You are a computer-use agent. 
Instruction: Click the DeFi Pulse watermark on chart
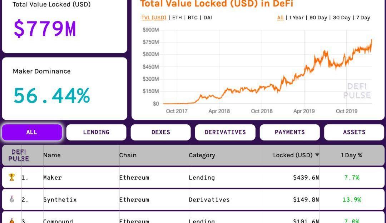(x=357, y=91)
